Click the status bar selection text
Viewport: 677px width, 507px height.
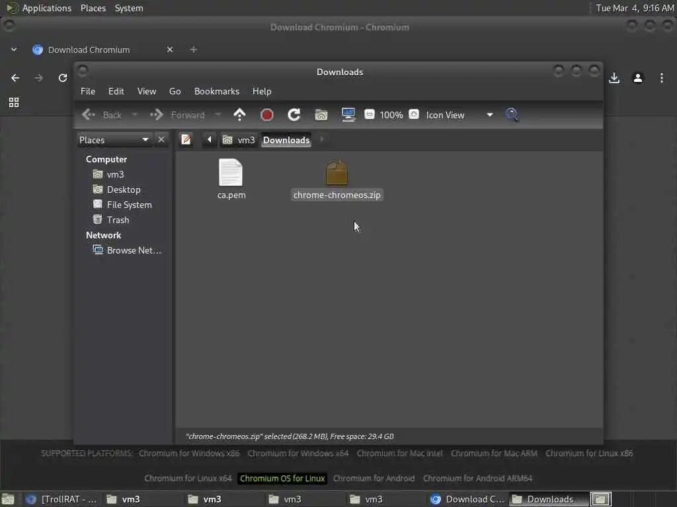point(290,436)
